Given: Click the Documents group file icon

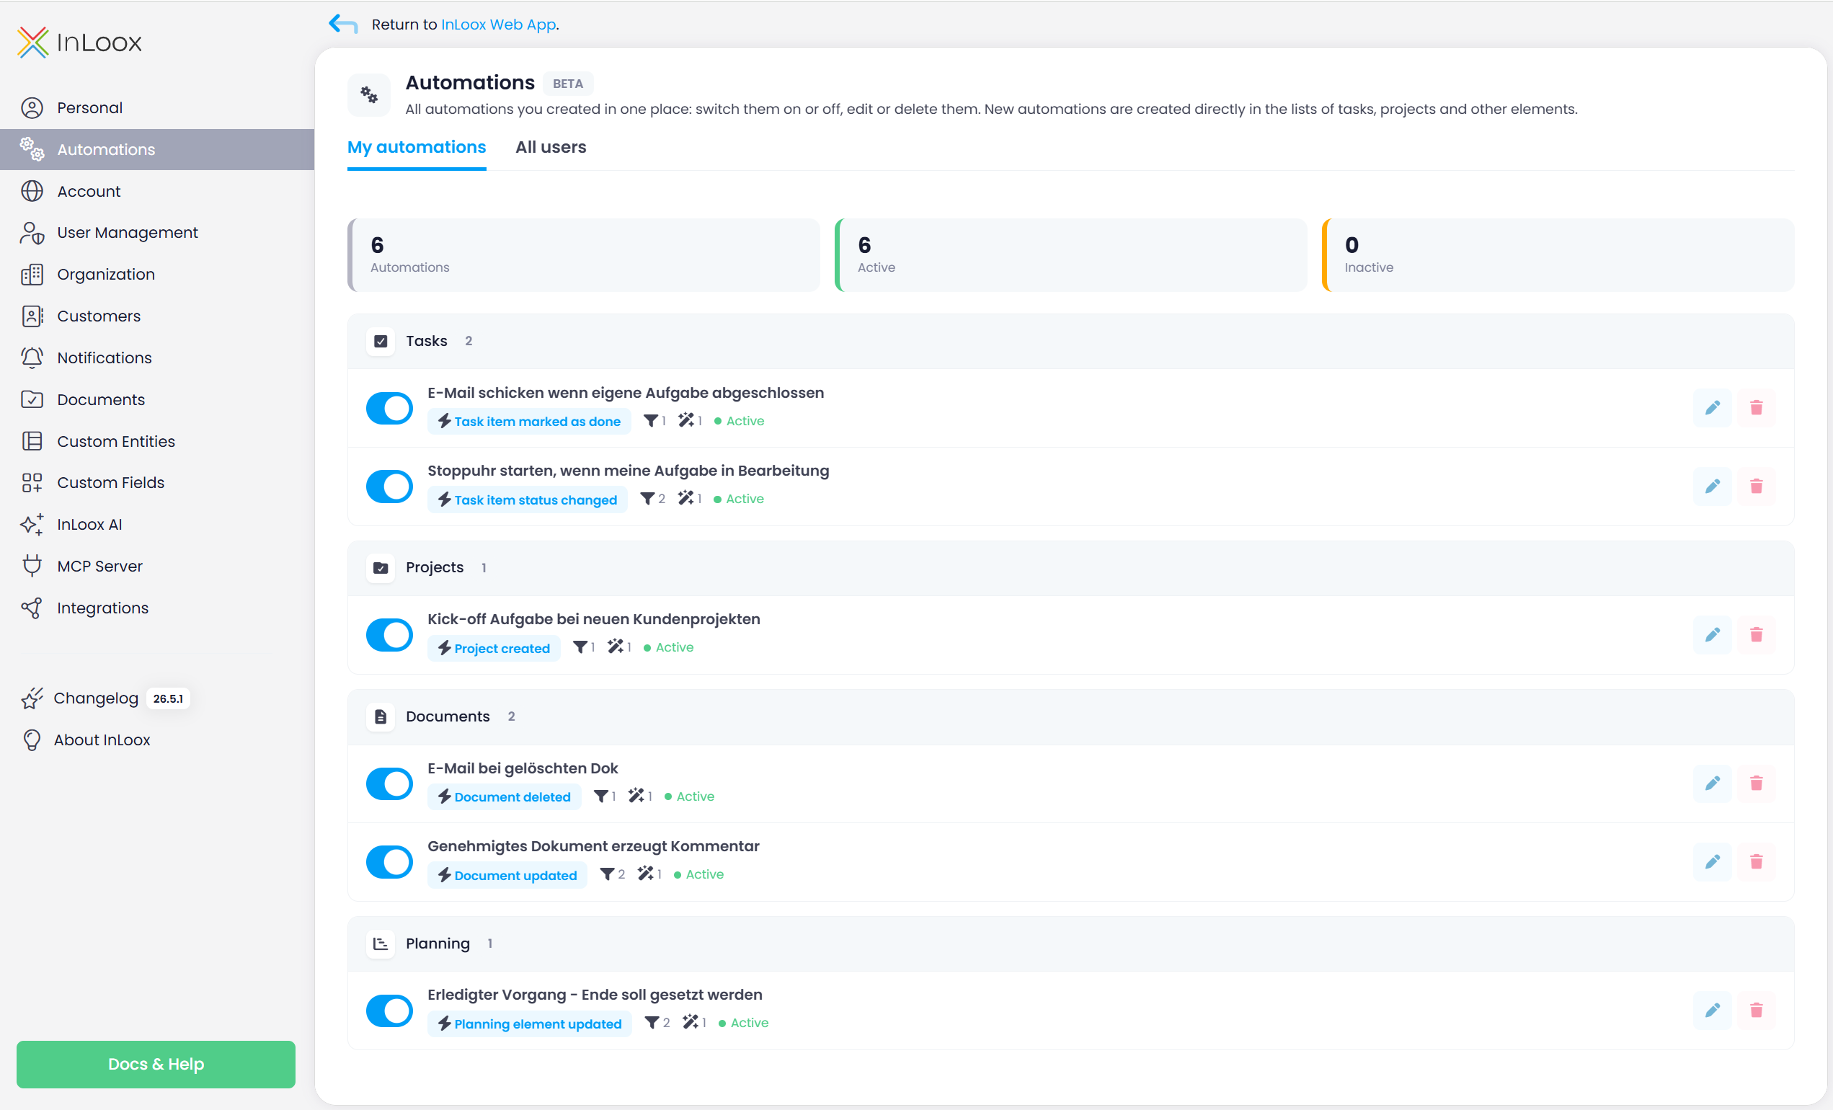Looking at the screenshot, I should coord(381,716).
